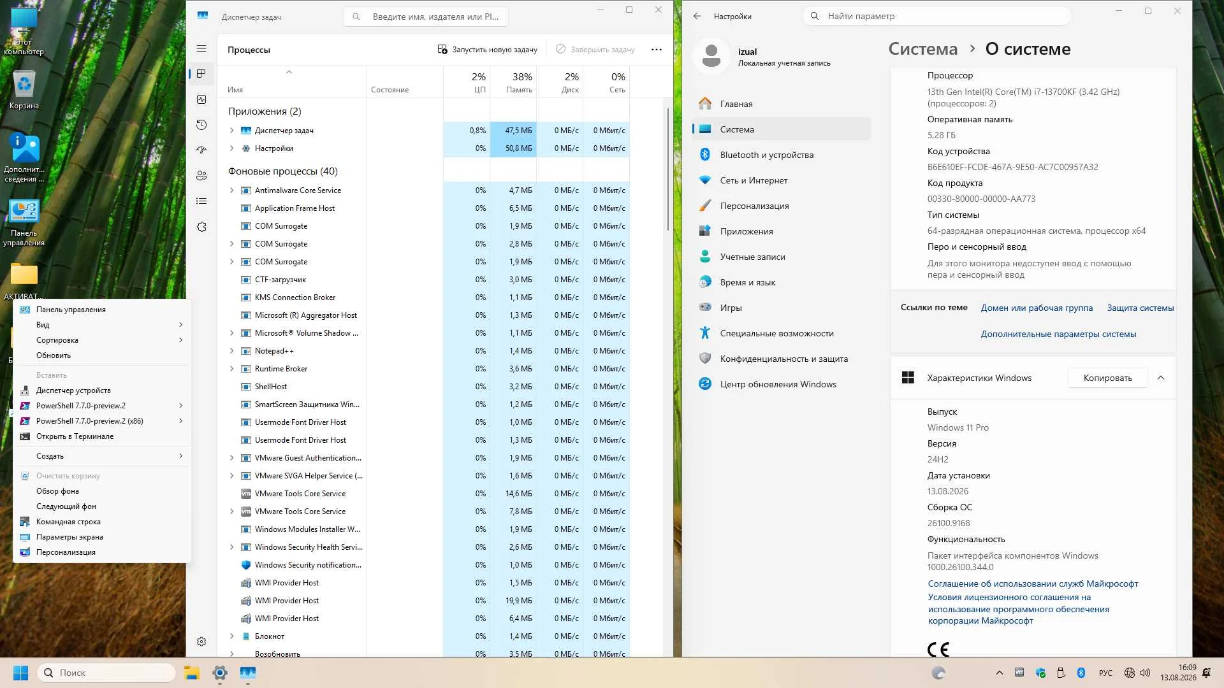Image resolution: width=1224 pixels, height=688 pixels.
Task: Open Персонализация in Settings sidebar
Action: click(782, 206)
